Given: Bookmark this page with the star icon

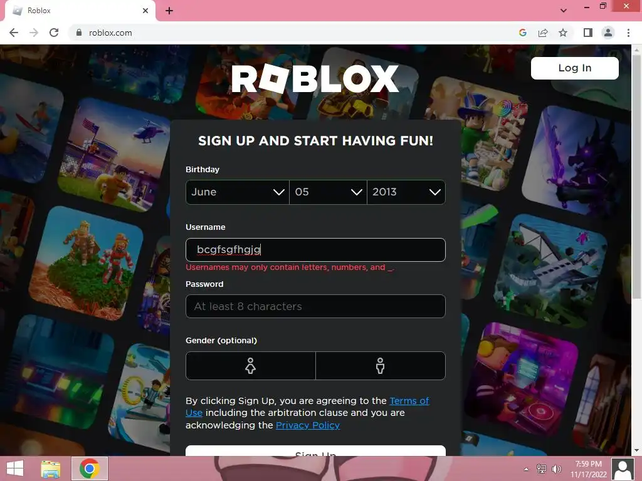Looking at the screenshot, I should (x=563, y=33).
